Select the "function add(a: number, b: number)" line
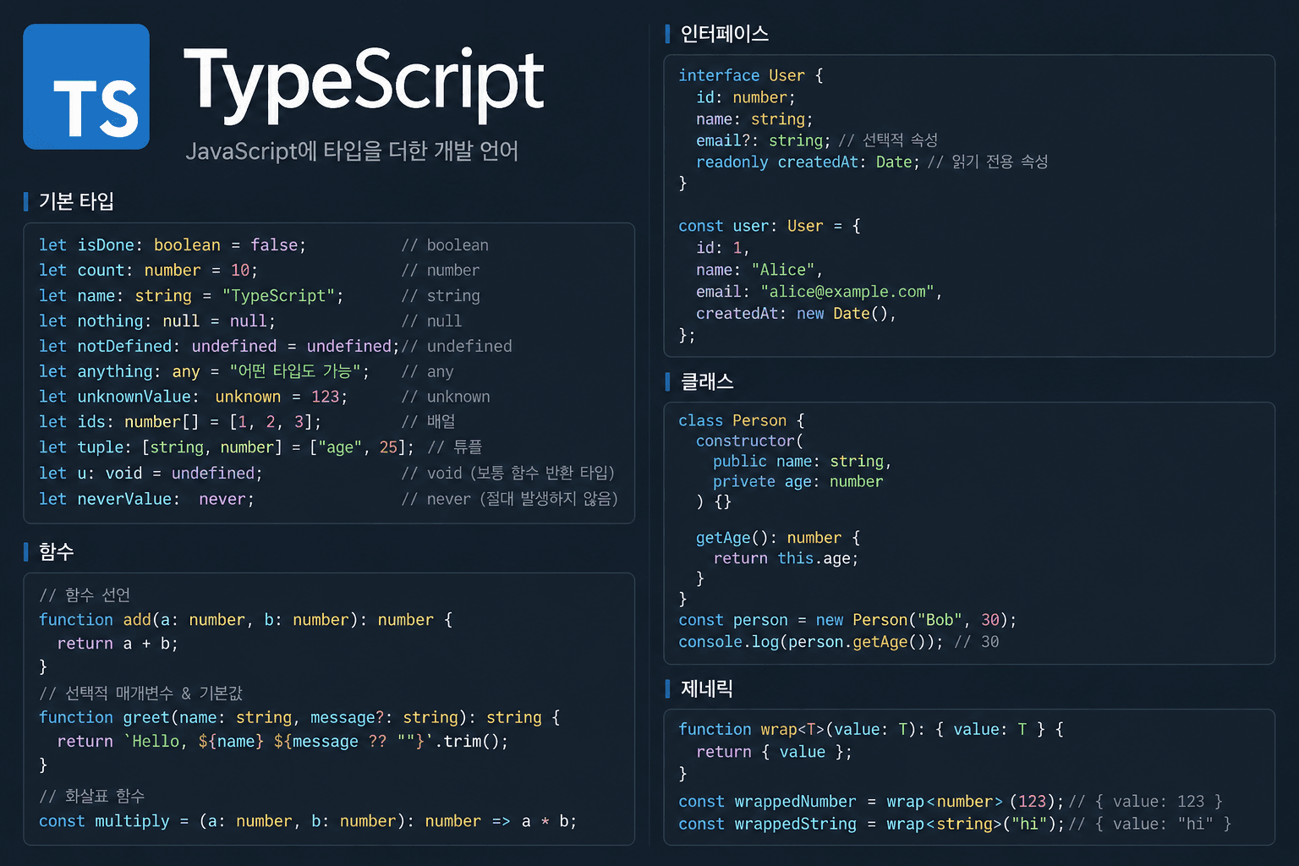The image size is (1299, 866). tap(245, 620)
